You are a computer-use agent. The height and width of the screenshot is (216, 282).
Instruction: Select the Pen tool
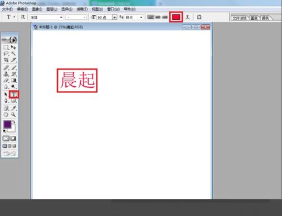coord(6,101)
